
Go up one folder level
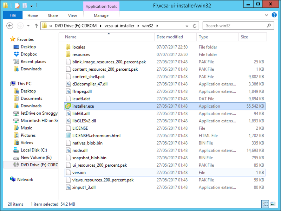(36, 26)
